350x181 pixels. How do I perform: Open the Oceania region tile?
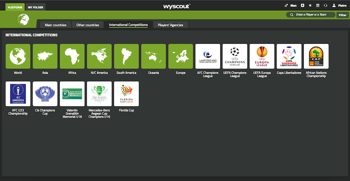coord(154,56)
